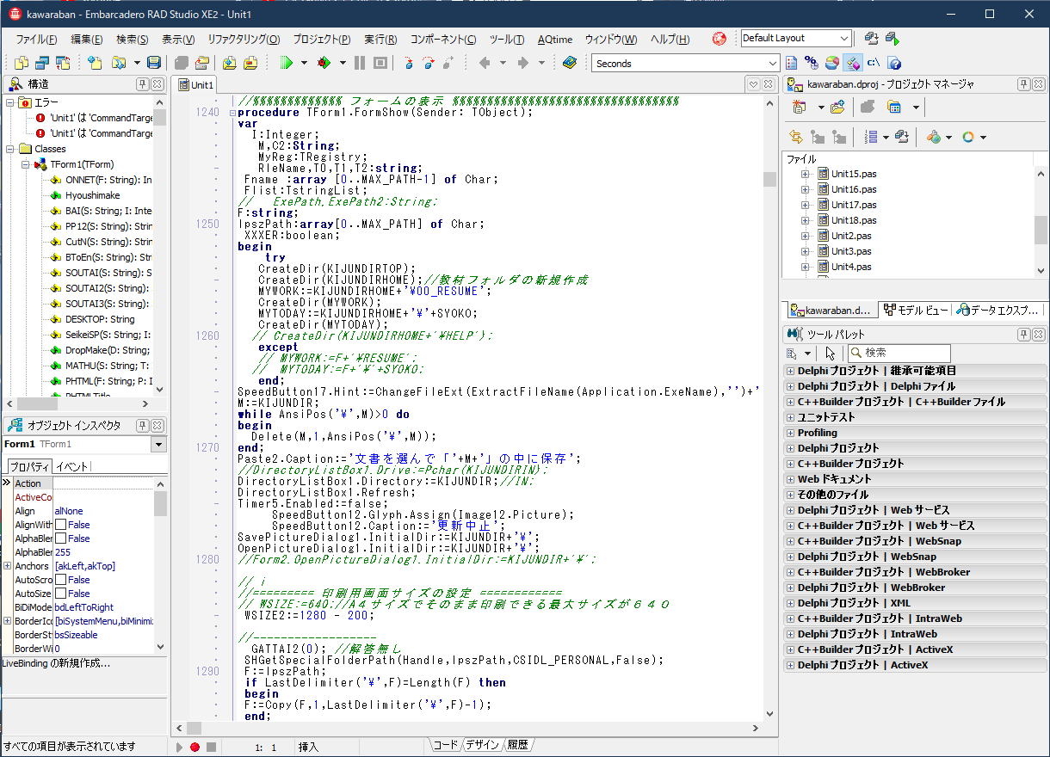Switch to the デザイン view tab
Viewport: 1050px width, 757px height.
482,745
